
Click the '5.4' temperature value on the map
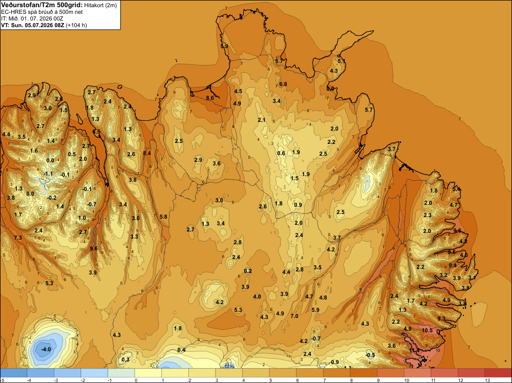456,189
